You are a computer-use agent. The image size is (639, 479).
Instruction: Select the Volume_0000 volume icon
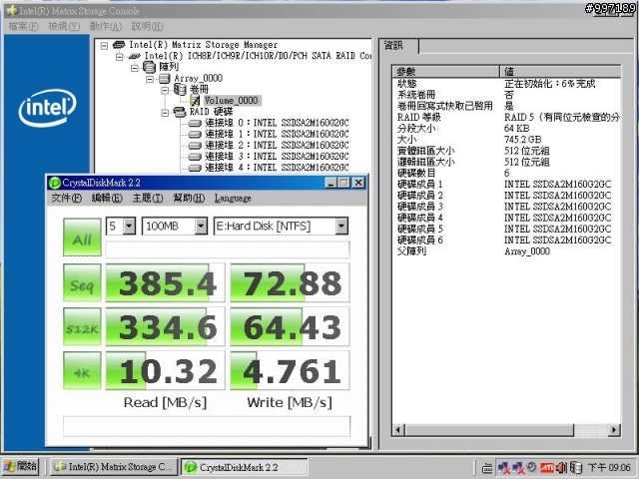pos(195,100)
